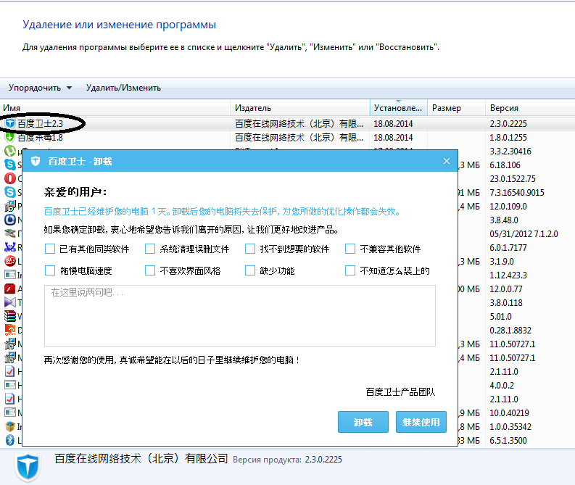The image size is (575, 485).
Task: Select the green uTorrent icon in the program list
Action: point(10,151)
